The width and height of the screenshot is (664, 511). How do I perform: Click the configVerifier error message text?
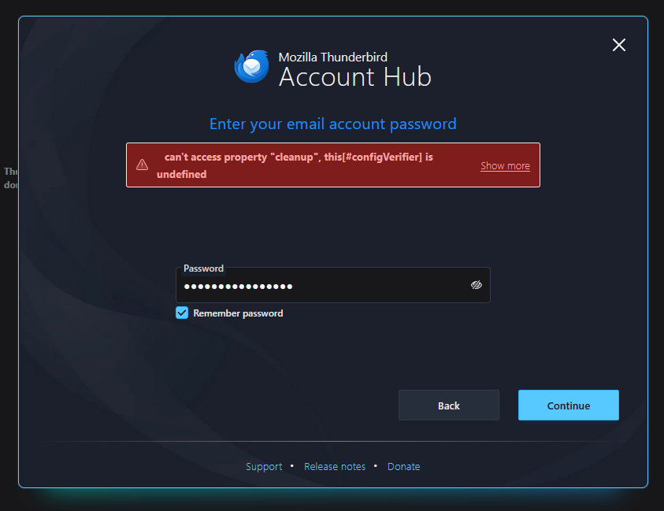[295, 165]
